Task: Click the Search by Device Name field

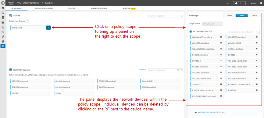Action: click(163, 70)
